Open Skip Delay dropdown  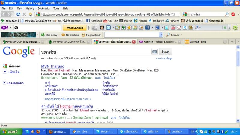[50, 35]
